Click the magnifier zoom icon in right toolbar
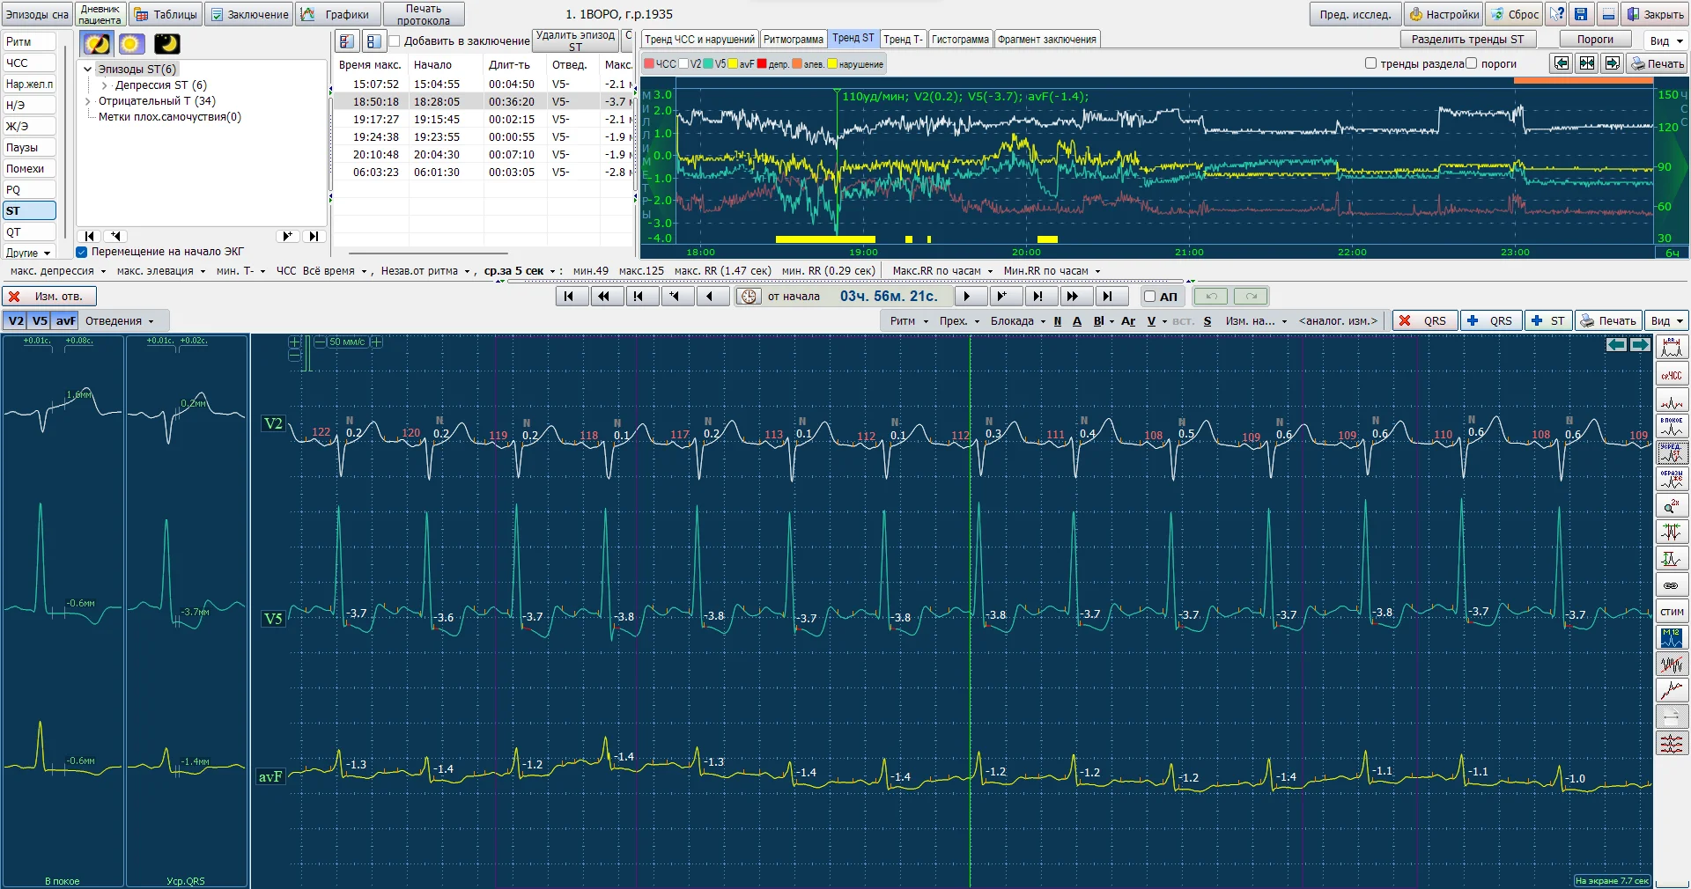Image resolution: width=1691 pixels, height=889 pixels. [1671, 506]
